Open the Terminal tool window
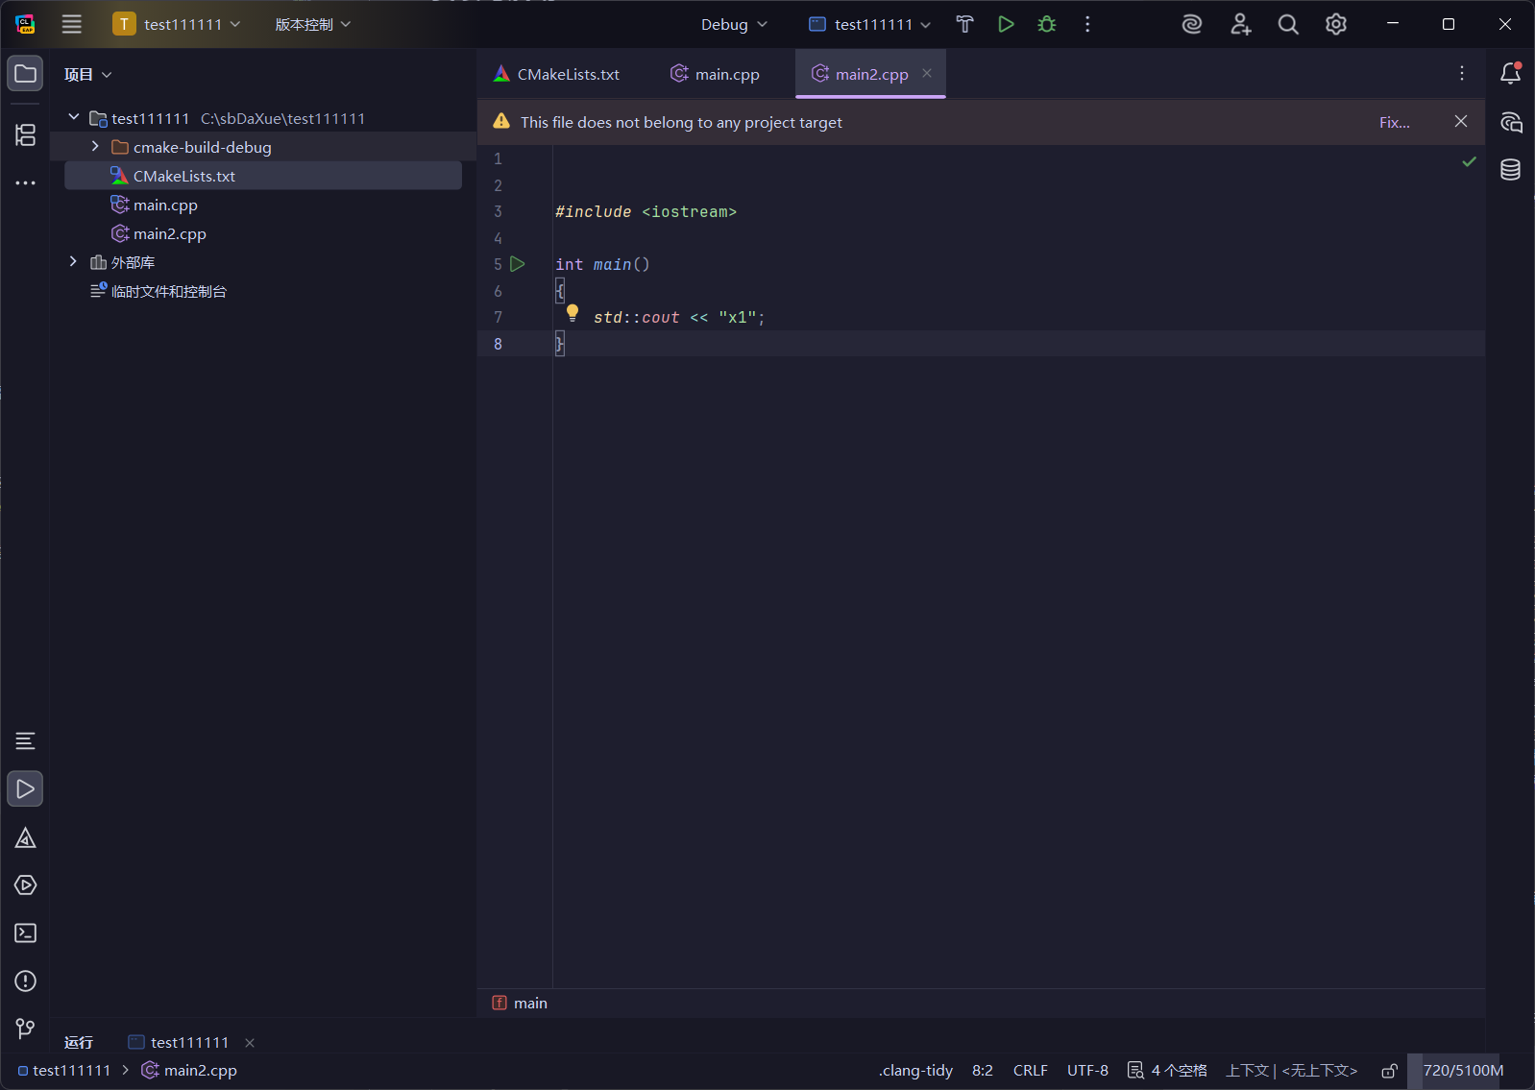The height and width of the screenshot is (1090, 1535). (26, 933)
